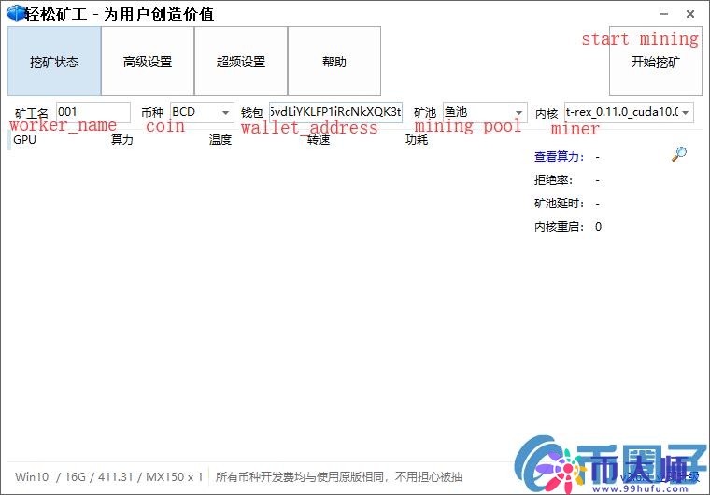Open the 超频设置 tab
The height and width of the screenshot is (495, 710).
click(x=241, y=61)
